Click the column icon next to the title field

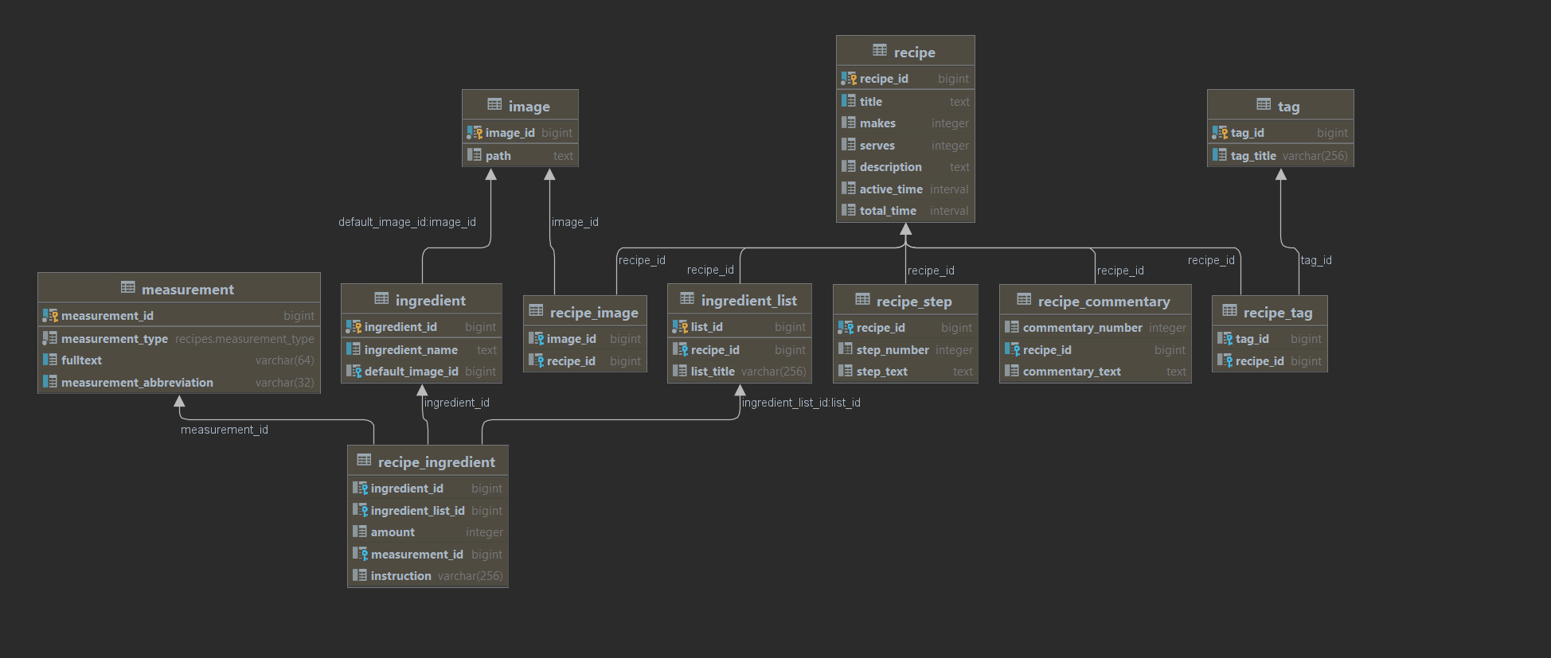(x=849, y=101)
